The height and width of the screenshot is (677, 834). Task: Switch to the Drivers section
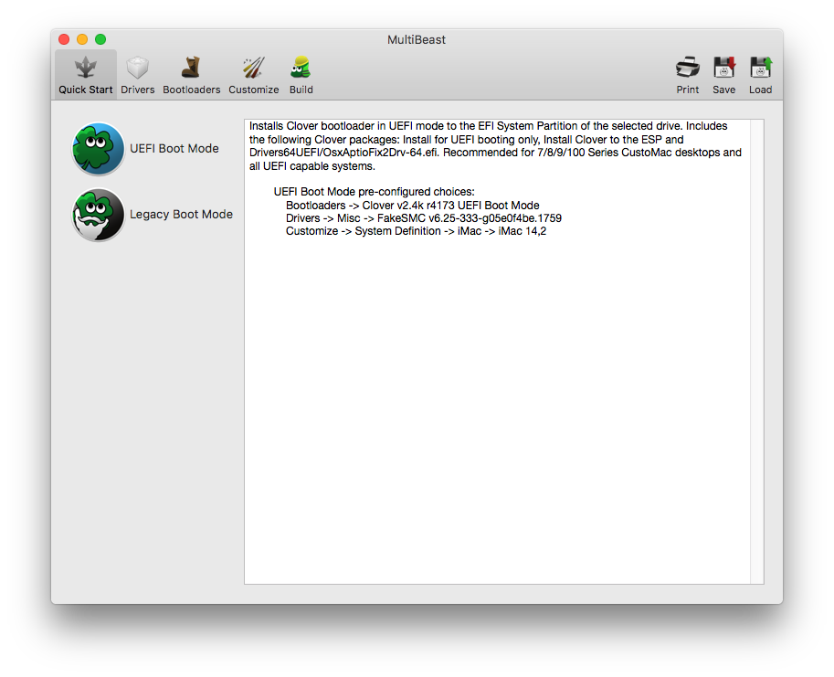[138, 69]
